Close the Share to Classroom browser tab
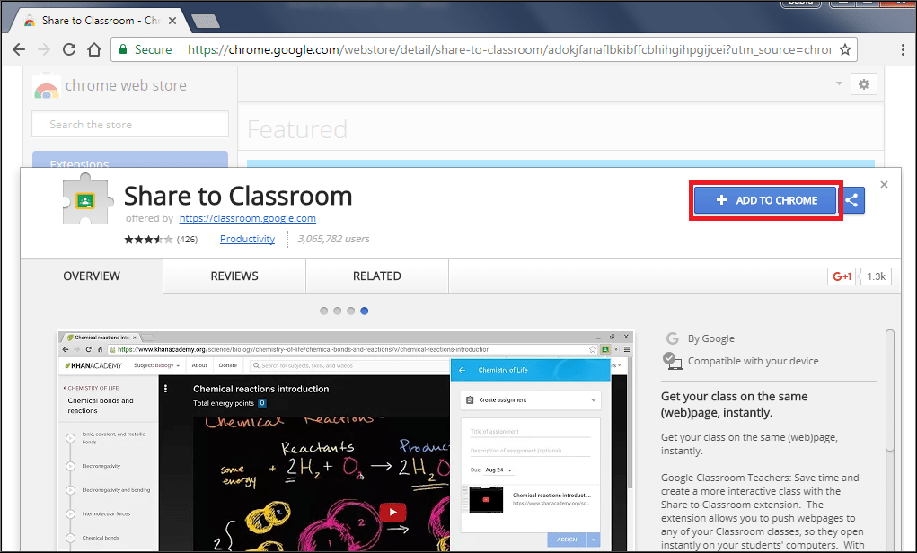This screenshot has width=917, height=553. pos(172,21)
